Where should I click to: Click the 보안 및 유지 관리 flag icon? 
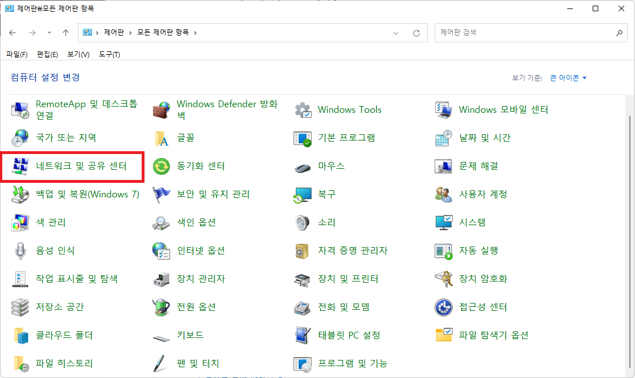[161, 194]
